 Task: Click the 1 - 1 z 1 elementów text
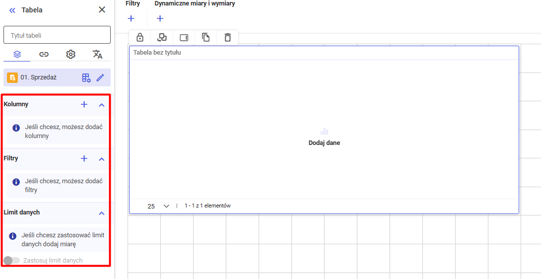click(207, 206)
